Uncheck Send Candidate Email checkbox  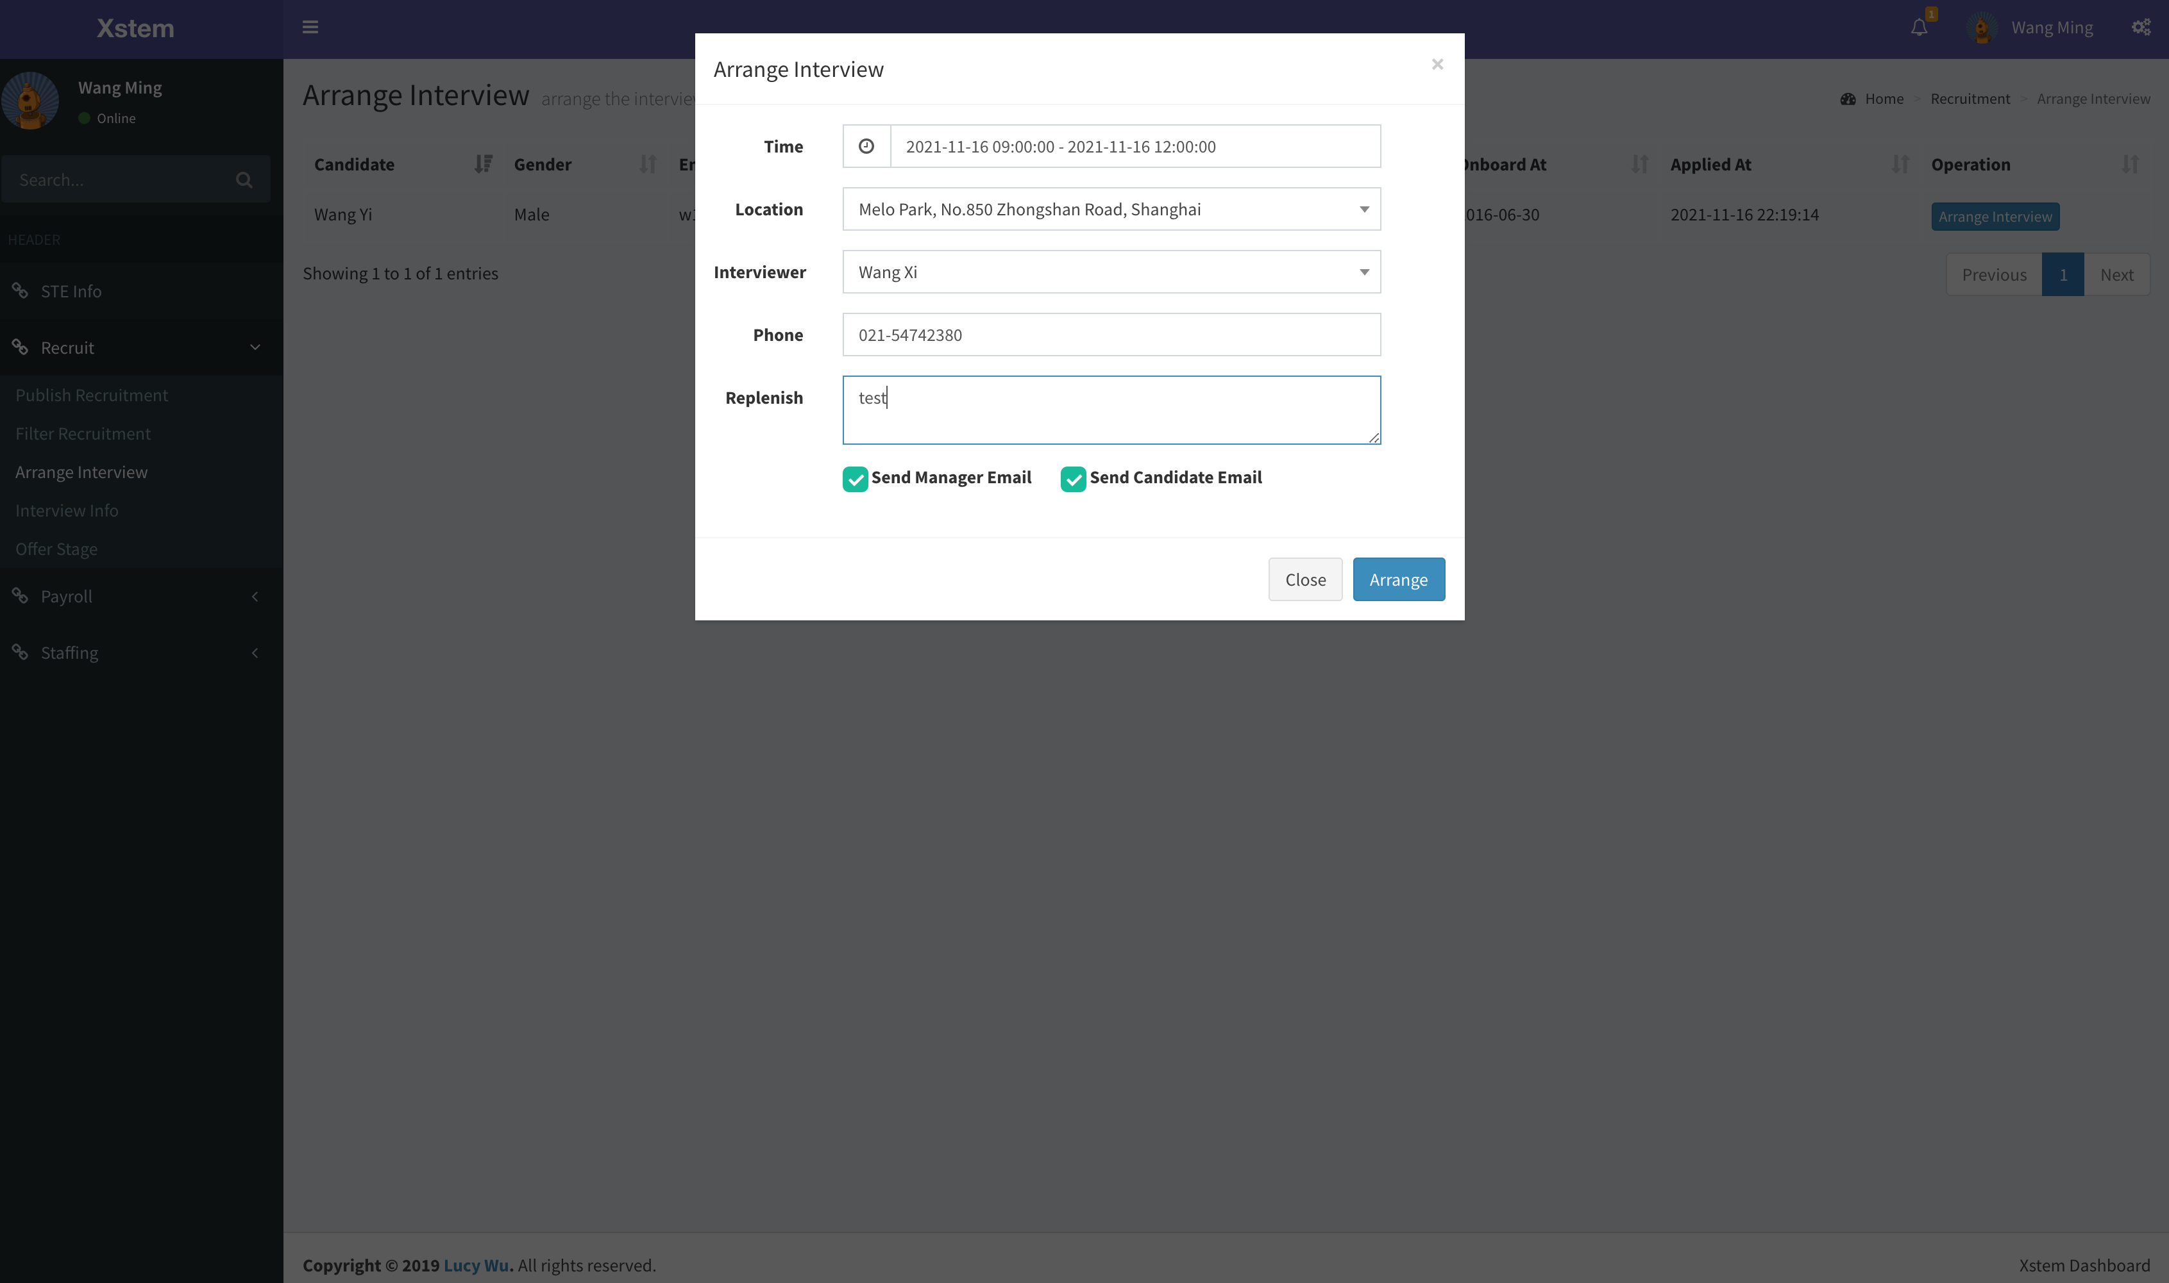(x=1073, y=479)
